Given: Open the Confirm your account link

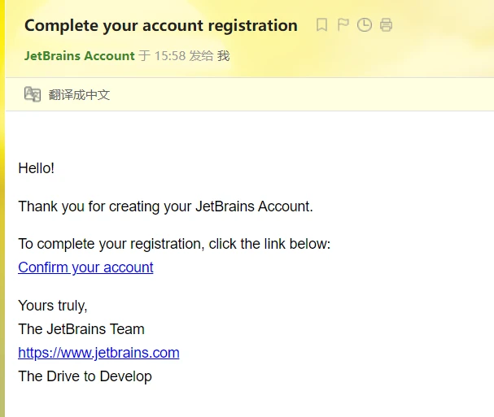Looking at the screenshot, I should (x=85, y=267).
